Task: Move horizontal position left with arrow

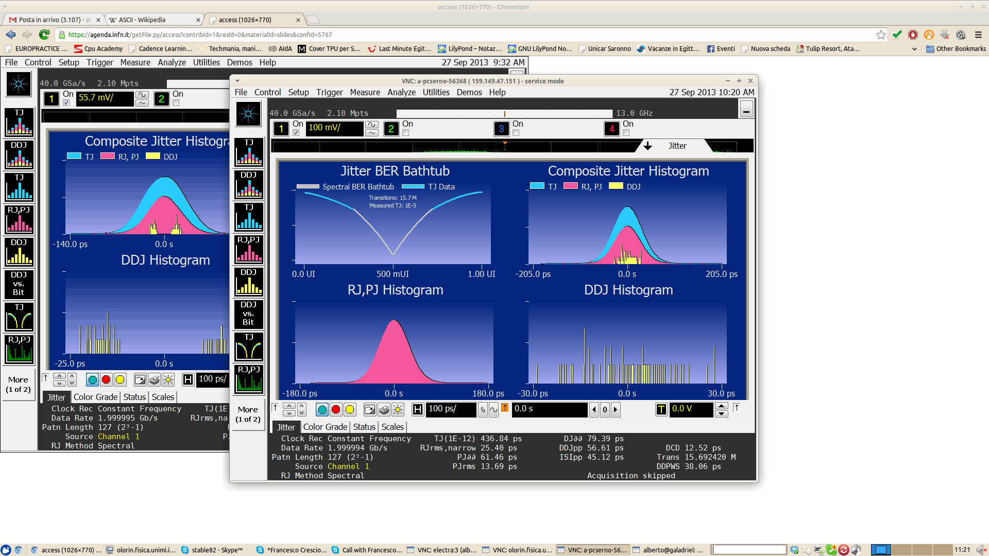Action: coord(594,409)
